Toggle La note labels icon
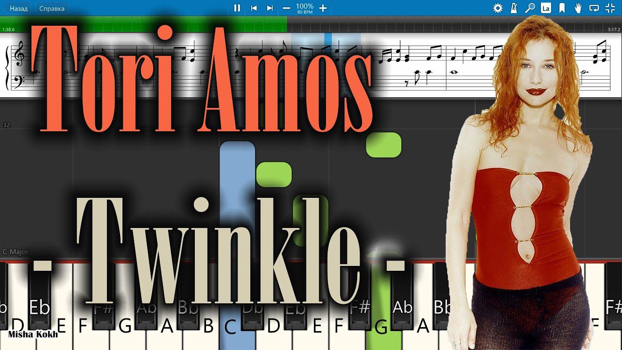622x350 pixels. [x=546, y=8]
